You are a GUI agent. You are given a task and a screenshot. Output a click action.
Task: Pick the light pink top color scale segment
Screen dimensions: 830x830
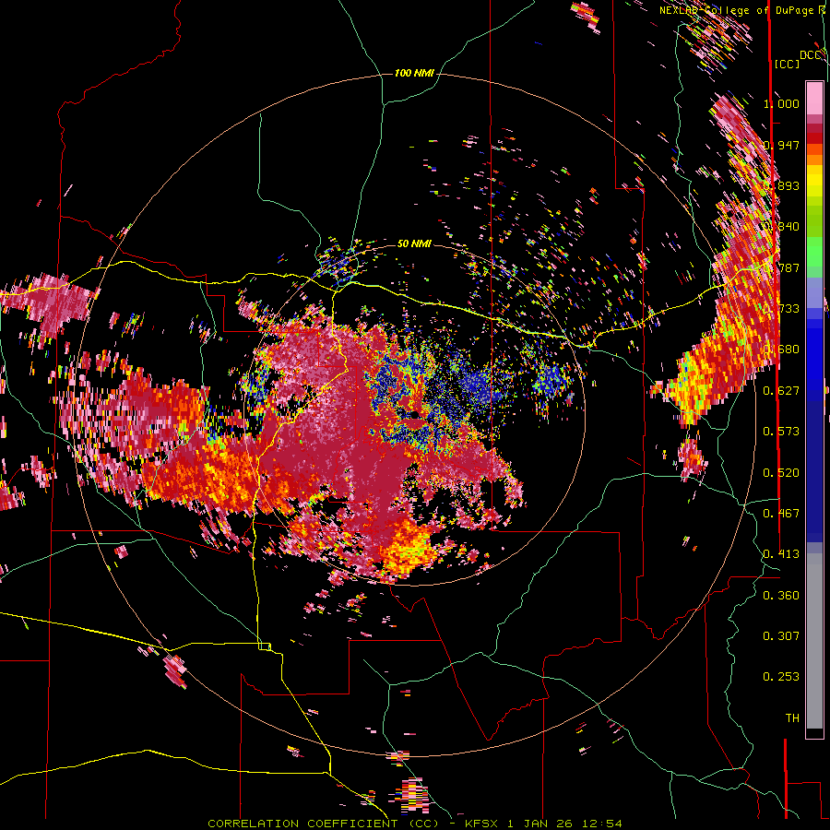point(814,98)
